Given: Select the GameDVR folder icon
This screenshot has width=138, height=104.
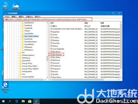Looking at the screenshot, I should pyautogui.click(x=20, y=61).
